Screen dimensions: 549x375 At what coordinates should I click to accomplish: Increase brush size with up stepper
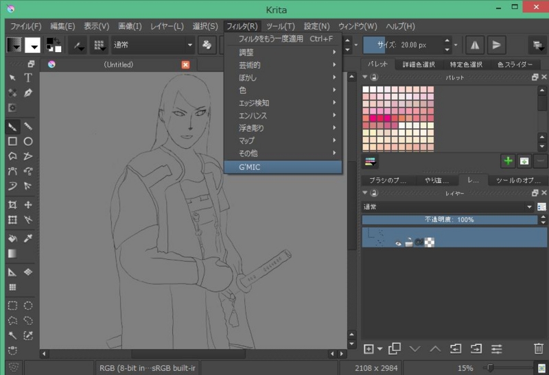447,40
